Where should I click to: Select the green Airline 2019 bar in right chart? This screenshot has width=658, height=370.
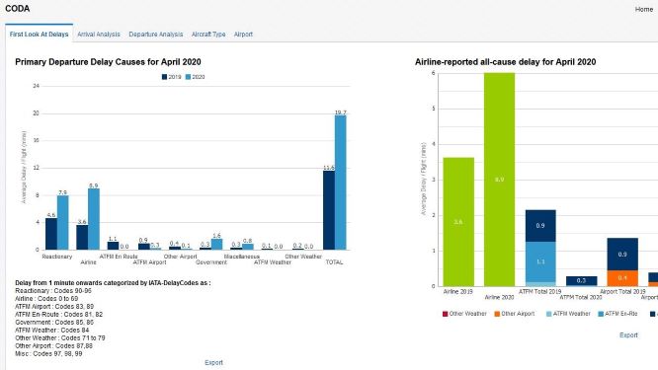point(458,222)
